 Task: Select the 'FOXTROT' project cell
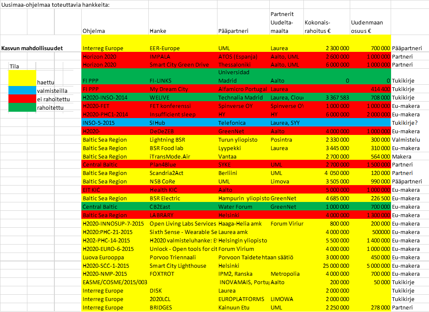[x=183, y=274]
